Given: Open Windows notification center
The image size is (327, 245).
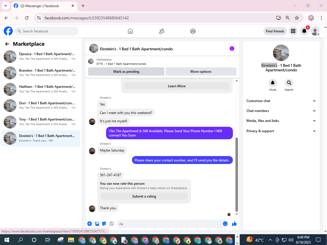Looking at the screenshot, I should point(318,240).
